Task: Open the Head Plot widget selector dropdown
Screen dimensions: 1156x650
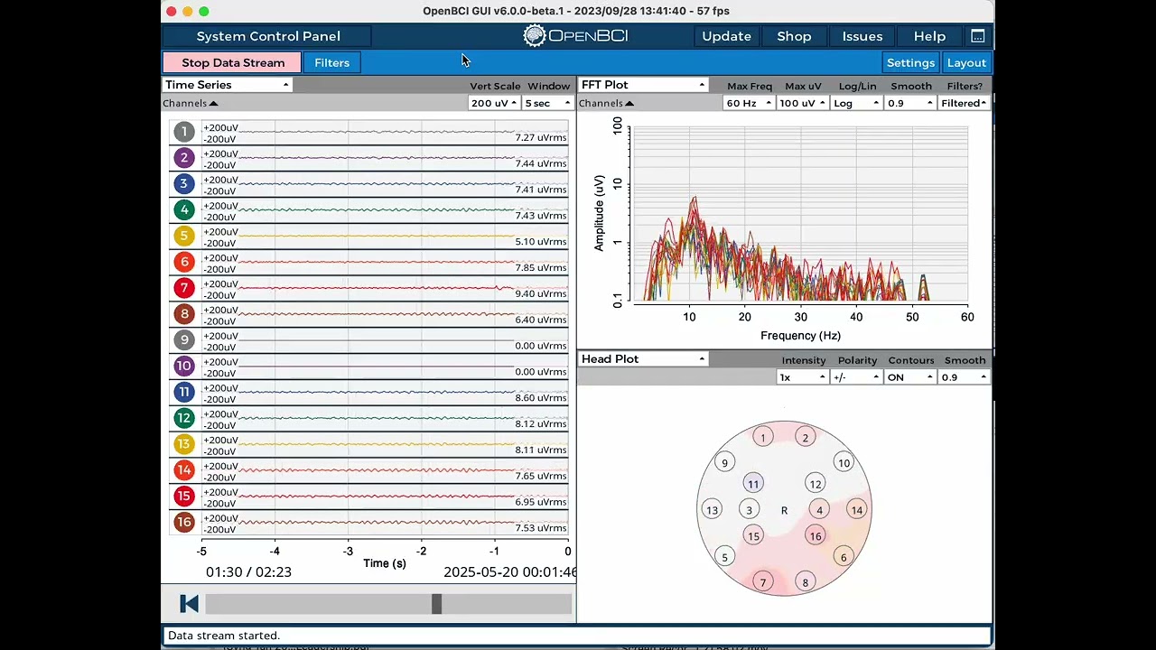Action: tap(643, 359)
